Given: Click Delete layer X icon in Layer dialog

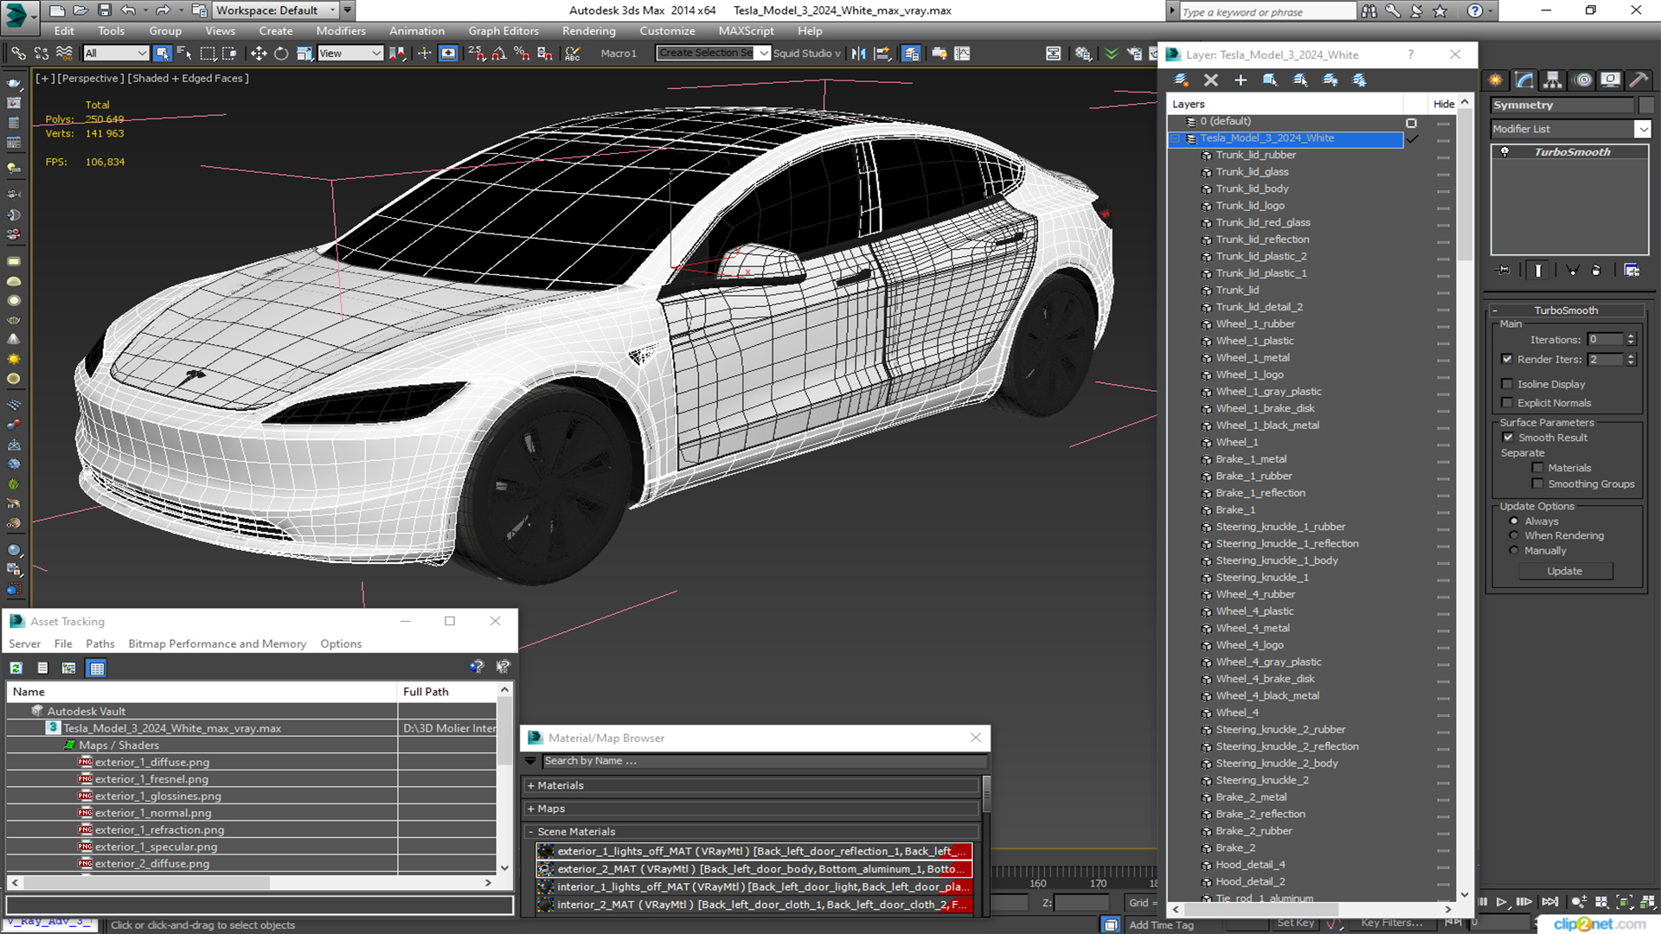Looking at the screenshot, I should pos(1211,80).
